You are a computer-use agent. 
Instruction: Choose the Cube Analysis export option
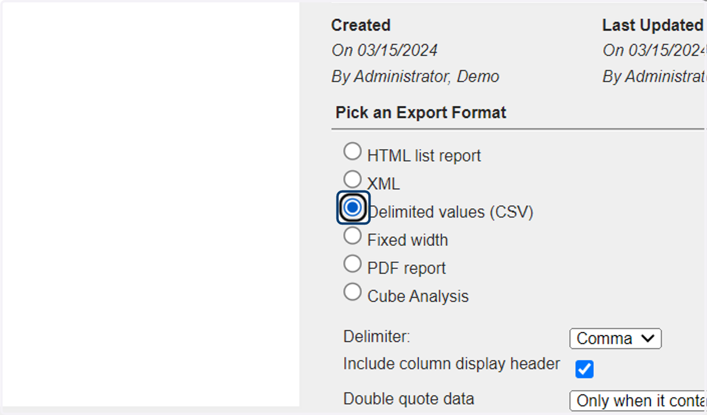(x=352, y=292)
